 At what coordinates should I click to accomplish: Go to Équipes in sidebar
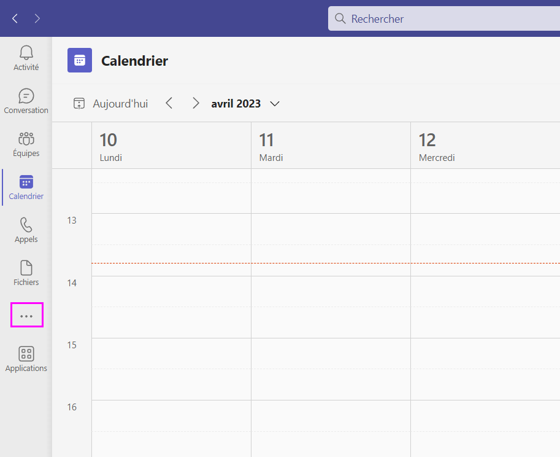click(x=26, y=144)
